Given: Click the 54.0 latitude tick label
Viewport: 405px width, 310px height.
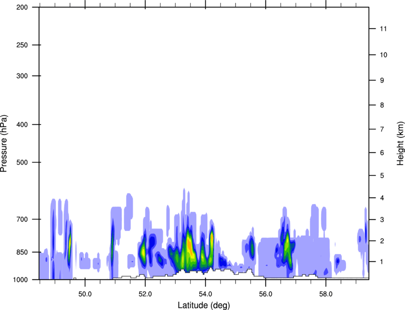Looking at the screenshot, I should click(205, 294).
